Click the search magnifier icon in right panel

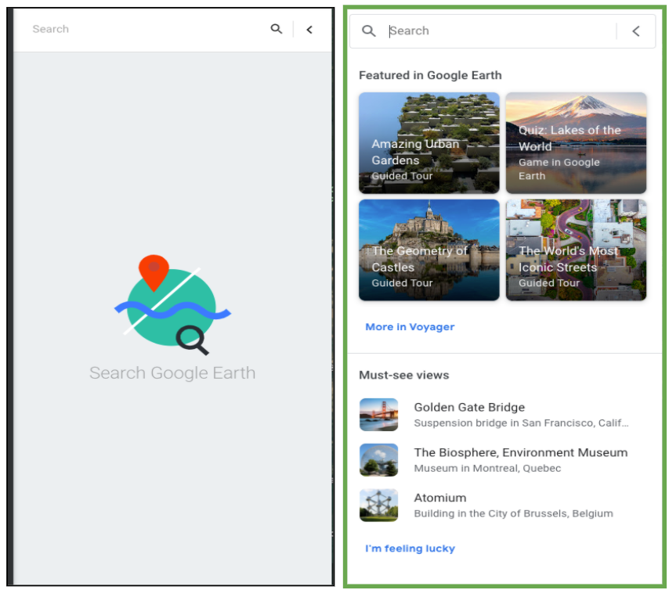tap(369, 31)
